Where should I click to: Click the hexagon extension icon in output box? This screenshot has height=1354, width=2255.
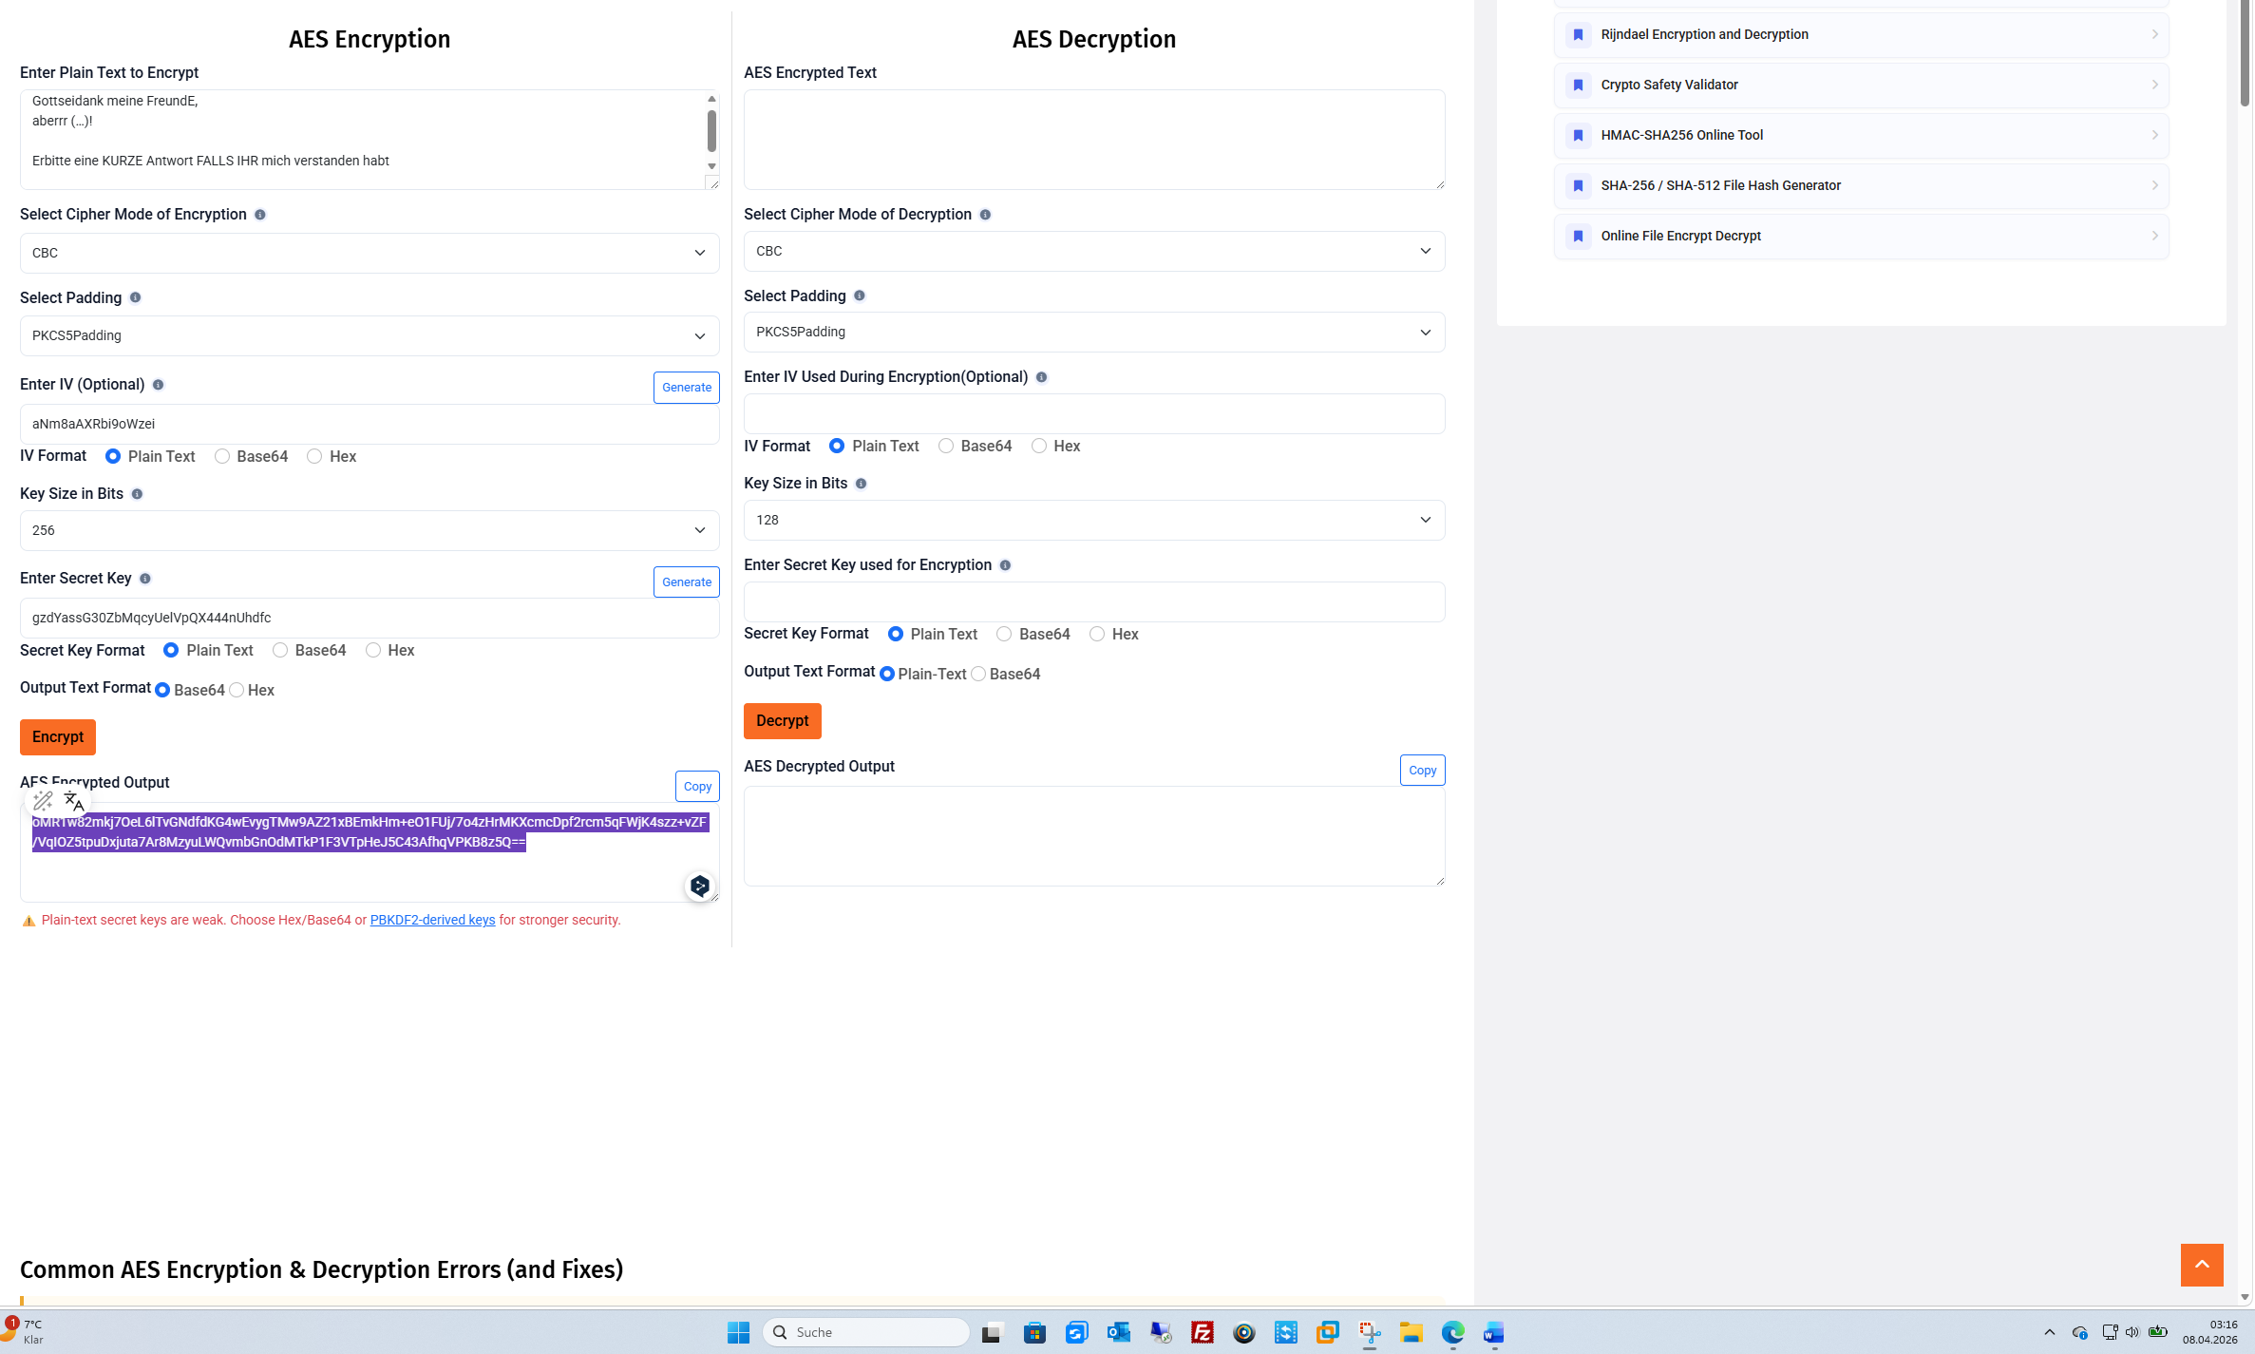pos(700,887)
